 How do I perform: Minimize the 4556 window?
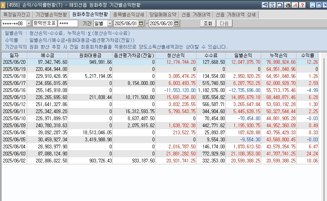312,5
